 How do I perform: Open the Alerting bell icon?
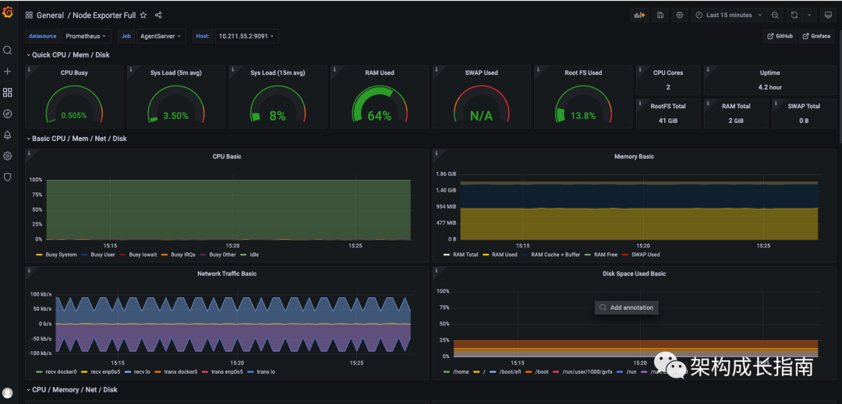coord(8,135)
